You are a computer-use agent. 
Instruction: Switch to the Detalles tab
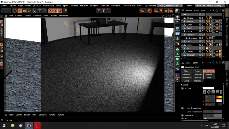pyautogui.click(x=186, y=74)
